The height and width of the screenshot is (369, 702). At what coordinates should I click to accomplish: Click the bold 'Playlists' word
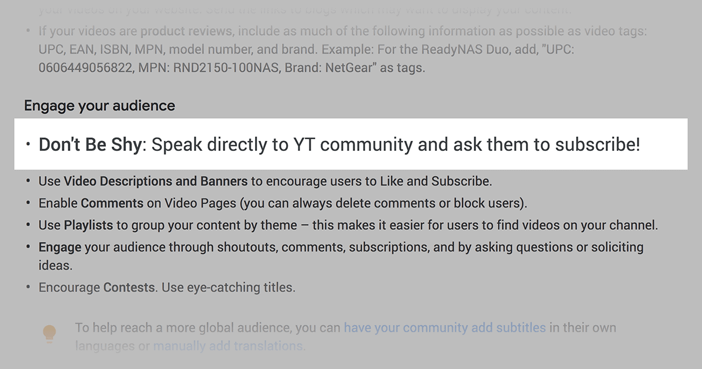(88, 225)
